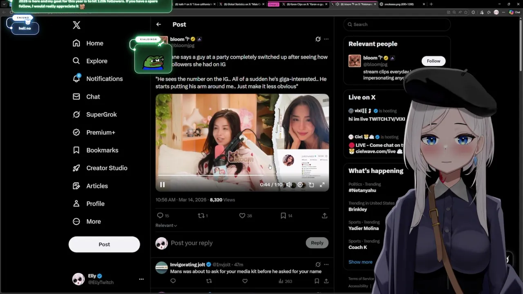Open the Terms of Service link

click(x=361, y=279)
